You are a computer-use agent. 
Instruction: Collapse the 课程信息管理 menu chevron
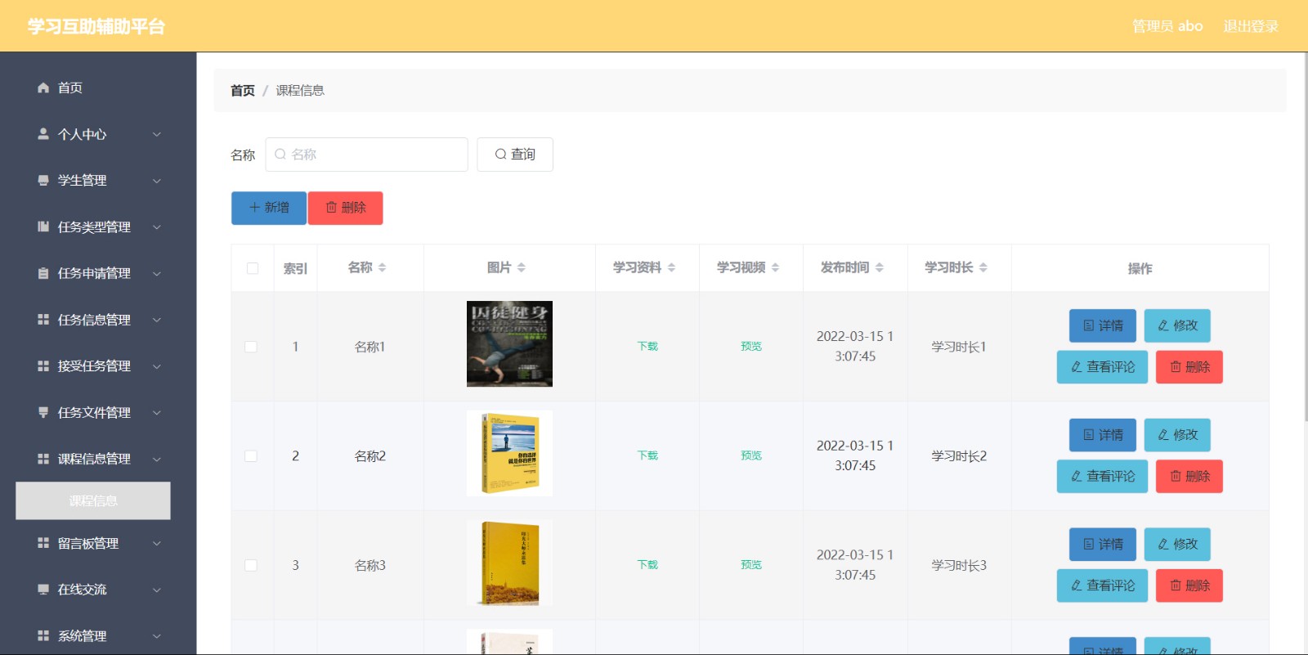coord(157,460)
